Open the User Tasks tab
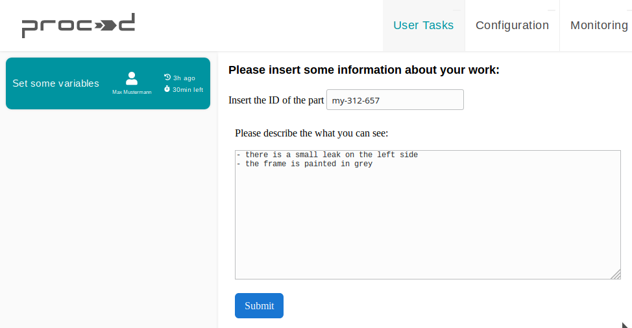 tap(423, 25)
